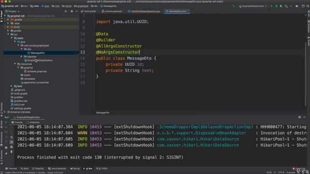
Task: Click the social breadcrumb in navigation bar
Action: [x=67, y=6]
